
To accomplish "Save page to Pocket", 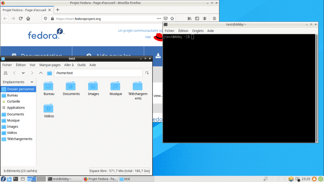I will click(x=165, y=19).
